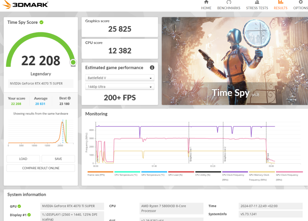This screenshot has width=308, height=221.
Task: Click the Graphics test 1 marker in monitoring
Action: (190, 155)
